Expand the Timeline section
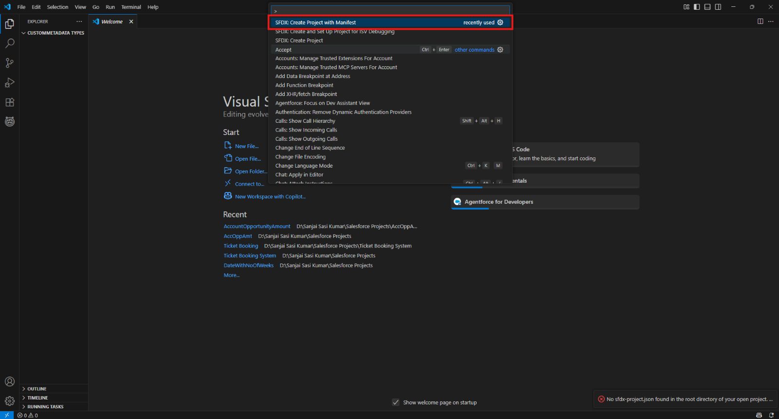Screen dimensions: 779x419 37,398
